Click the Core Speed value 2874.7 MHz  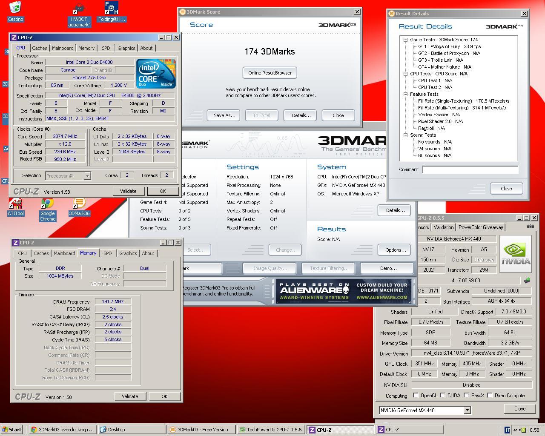coord(65,137)
